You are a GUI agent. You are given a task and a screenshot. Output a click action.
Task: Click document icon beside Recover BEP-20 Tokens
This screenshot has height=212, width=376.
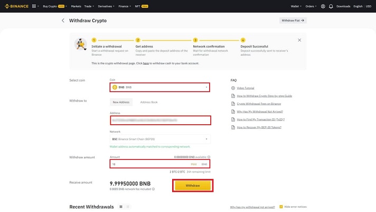(233, 127)
